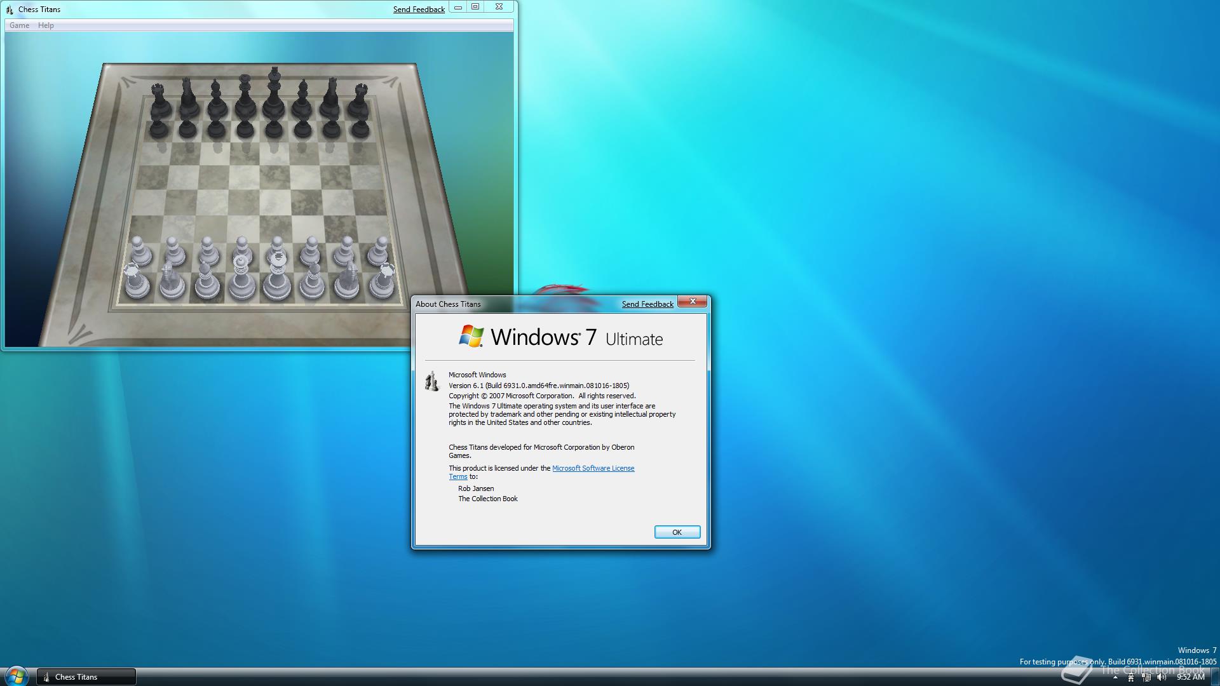Click the black pawn on e7
The image size is (1220, 686).
274,128
